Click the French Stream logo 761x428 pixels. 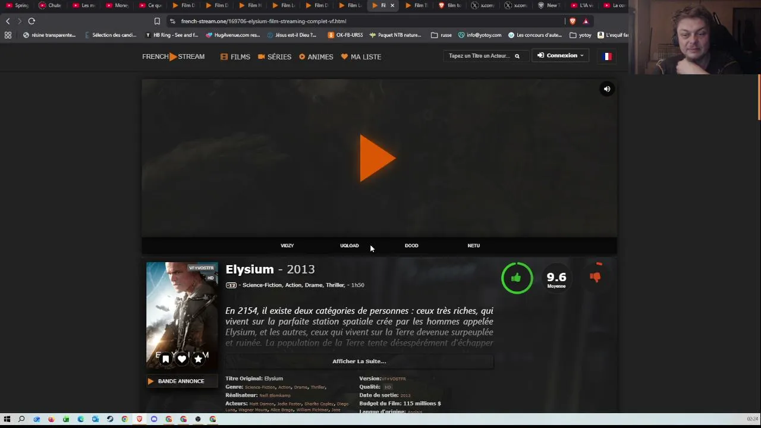click(173, 57)
